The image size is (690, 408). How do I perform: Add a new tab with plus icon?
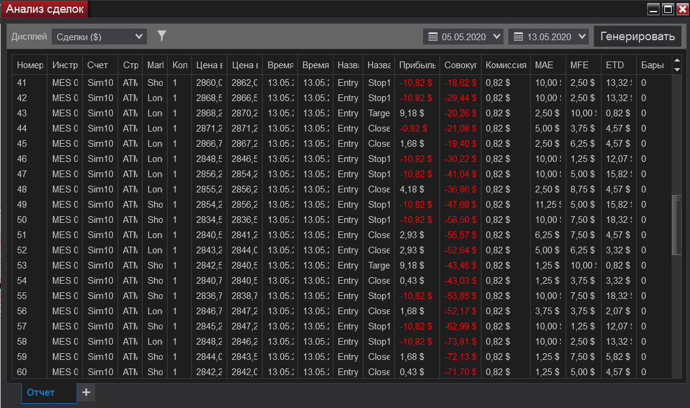pyautogui.click(x=87, y=392)
